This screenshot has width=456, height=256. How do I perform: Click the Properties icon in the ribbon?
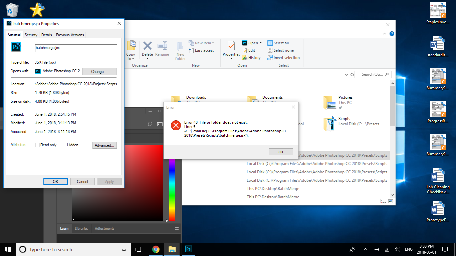(x=231, y=47)
